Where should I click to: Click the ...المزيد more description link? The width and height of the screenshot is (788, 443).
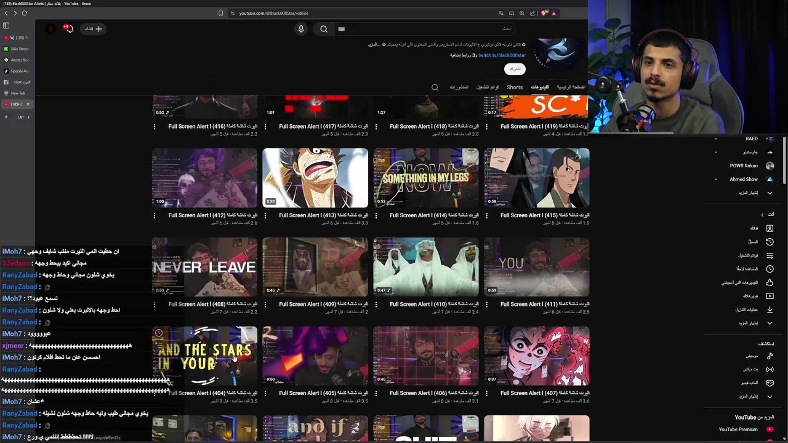375,45
